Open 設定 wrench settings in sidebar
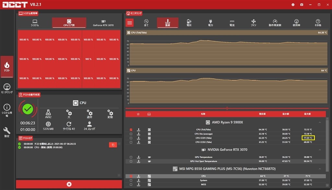Image resolution: width=332 pixels, height=190 pixels. point(7,132)
